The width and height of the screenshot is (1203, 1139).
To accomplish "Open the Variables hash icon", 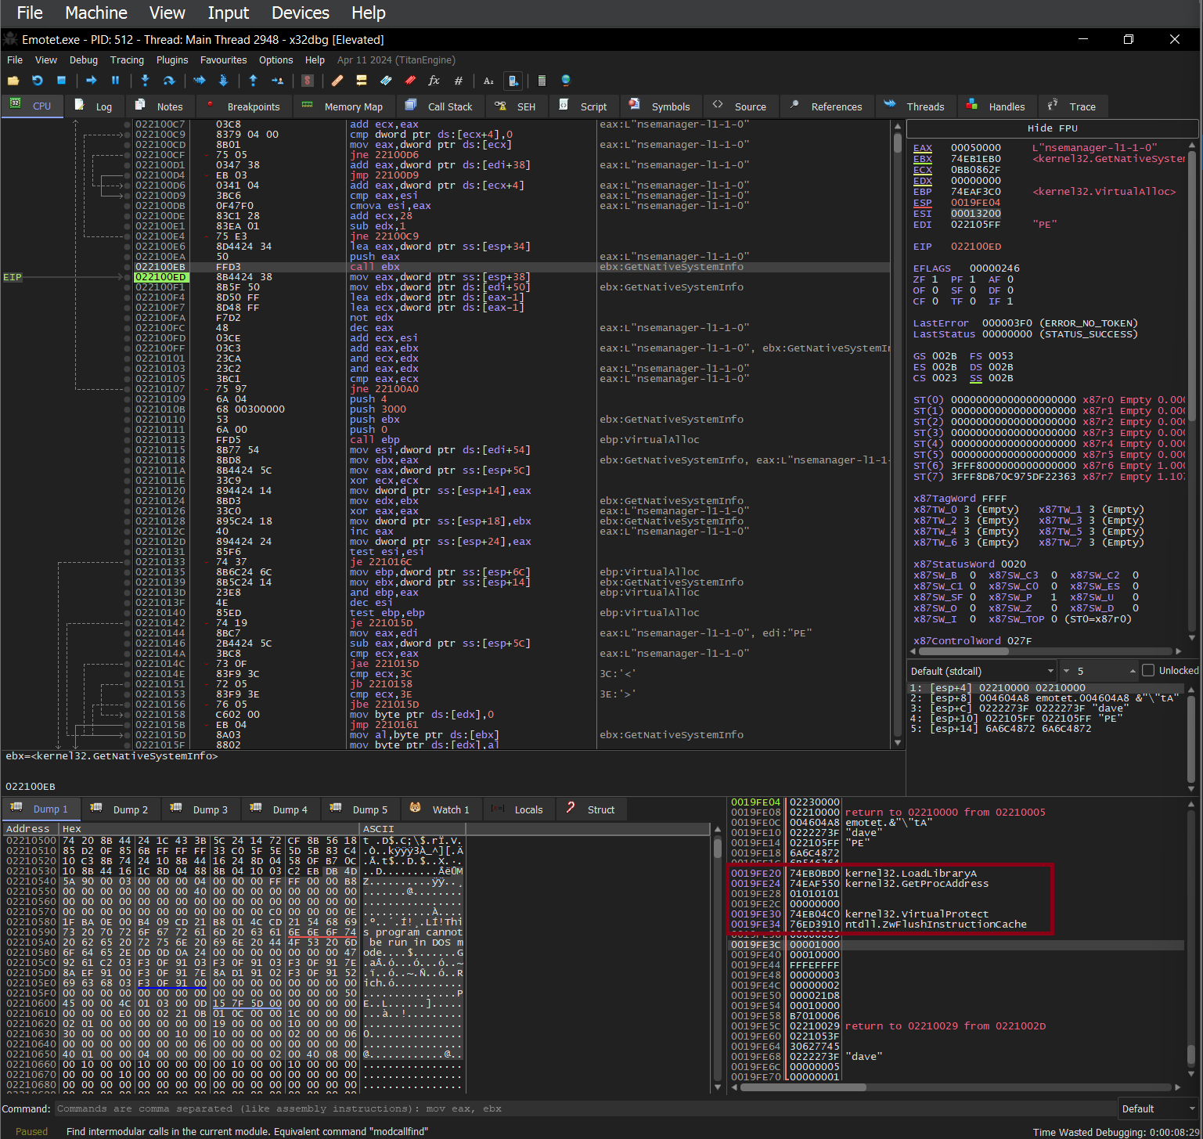I will 459,81.
